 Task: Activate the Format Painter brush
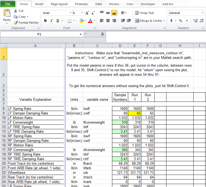pos(16,23)
